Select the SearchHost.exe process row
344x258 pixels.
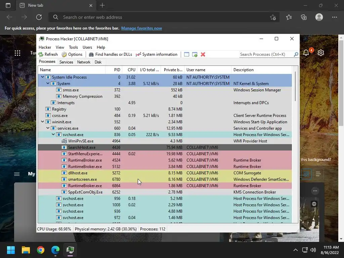165,147
